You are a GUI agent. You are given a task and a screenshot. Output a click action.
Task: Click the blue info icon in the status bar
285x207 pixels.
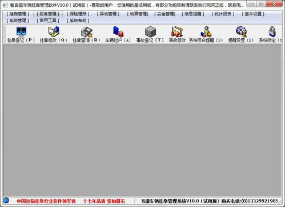point(6,201)
